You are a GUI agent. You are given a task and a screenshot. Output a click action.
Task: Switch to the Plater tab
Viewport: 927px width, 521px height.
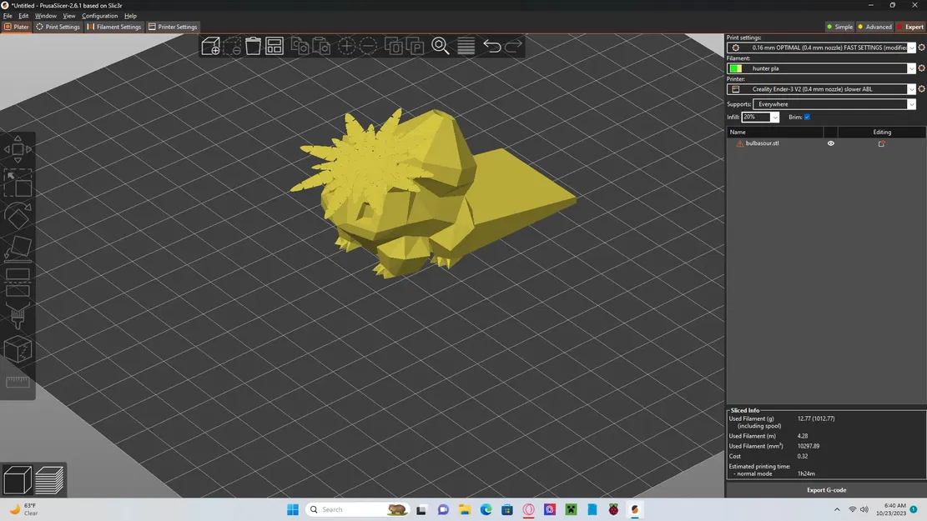(17, 27)
